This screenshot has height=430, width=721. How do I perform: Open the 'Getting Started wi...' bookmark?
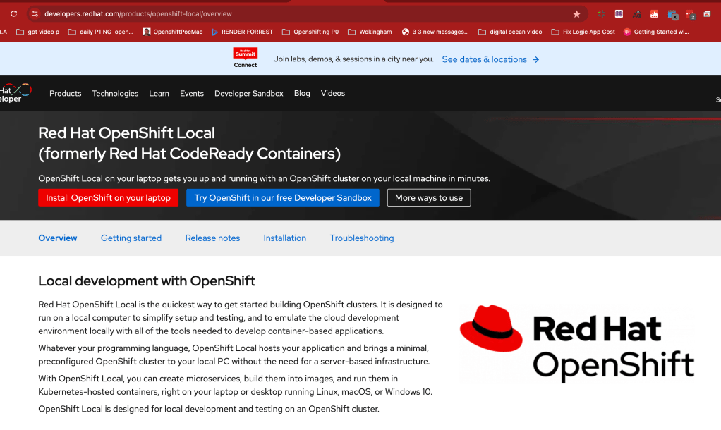[x=656, y=32]
